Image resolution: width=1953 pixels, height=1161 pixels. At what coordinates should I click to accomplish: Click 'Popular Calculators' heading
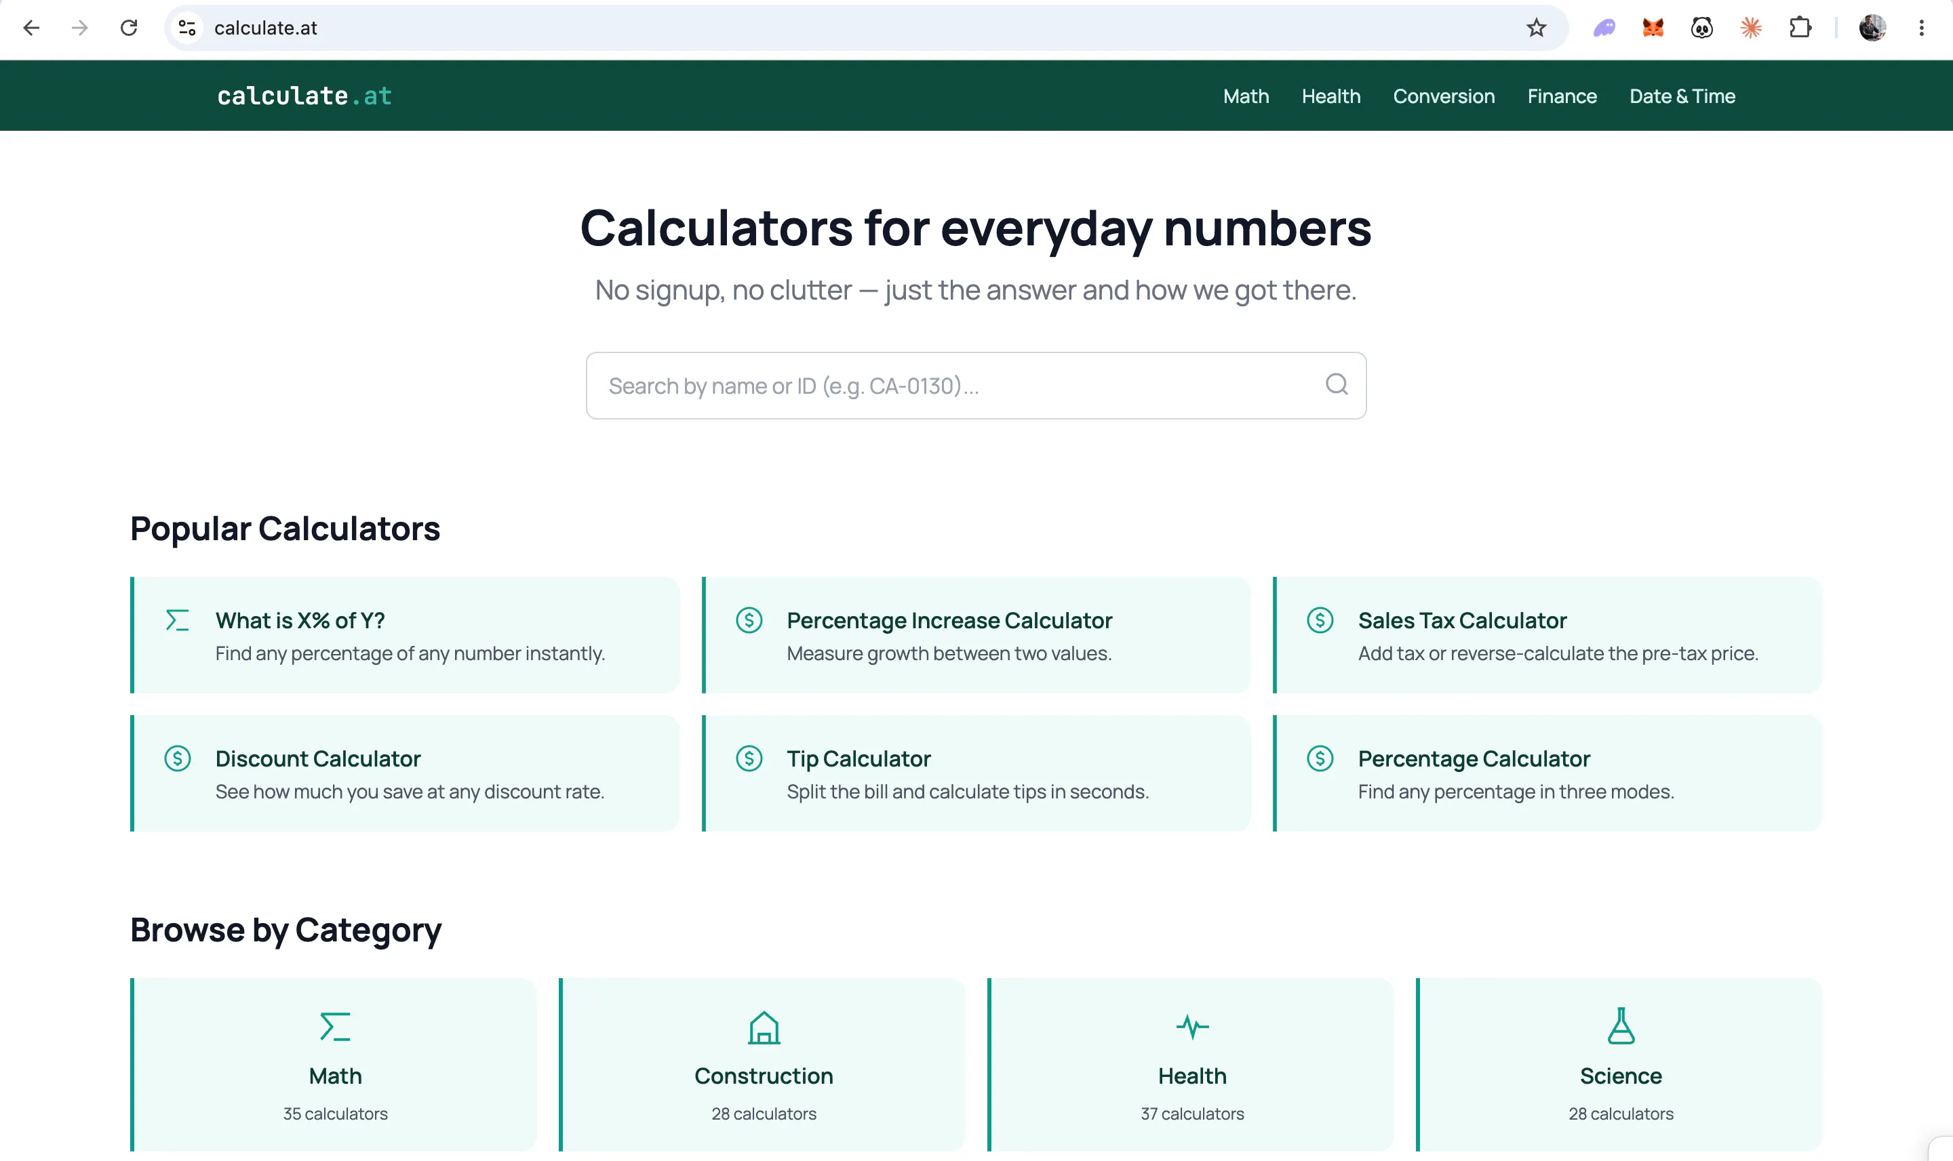point(285,529)
